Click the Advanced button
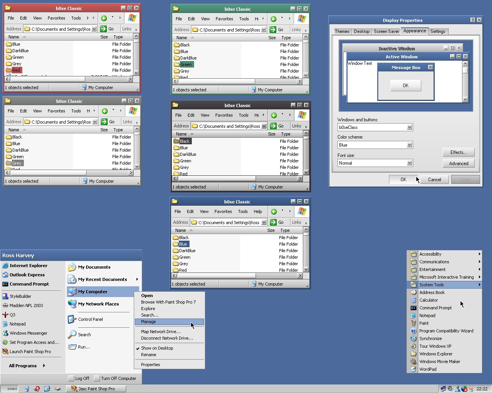The image size is (492, 393). click(459, 163)
